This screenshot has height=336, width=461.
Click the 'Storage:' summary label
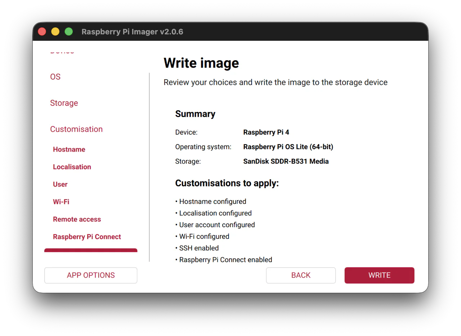click(x=188, y=161)
